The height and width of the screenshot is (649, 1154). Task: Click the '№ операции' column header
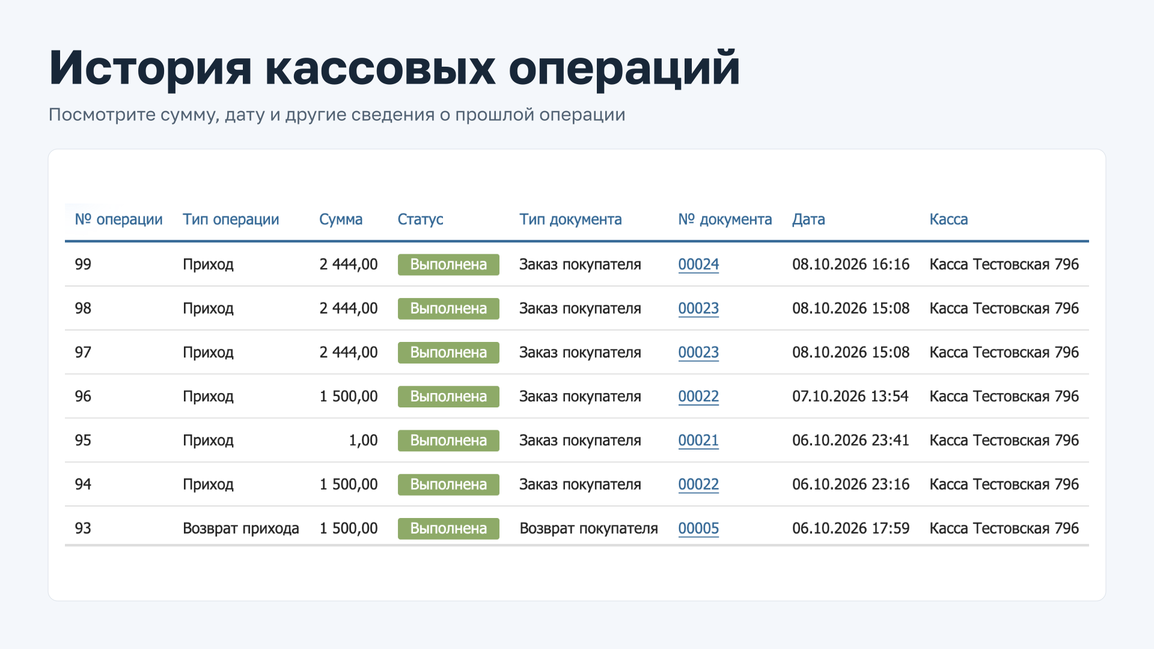[x=118, y=219]
